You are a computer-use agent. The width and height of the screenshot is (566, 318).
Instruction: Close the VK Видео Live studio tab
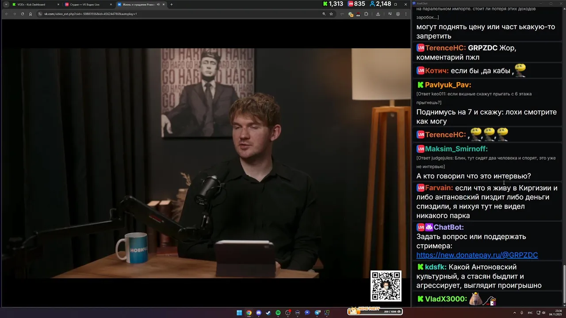(111, 4)
